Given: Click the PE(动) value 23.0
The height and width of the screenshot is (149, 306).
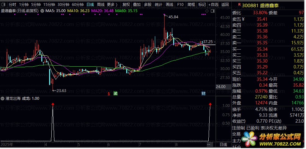Looking at the screenshot, I should coord(299,121).
